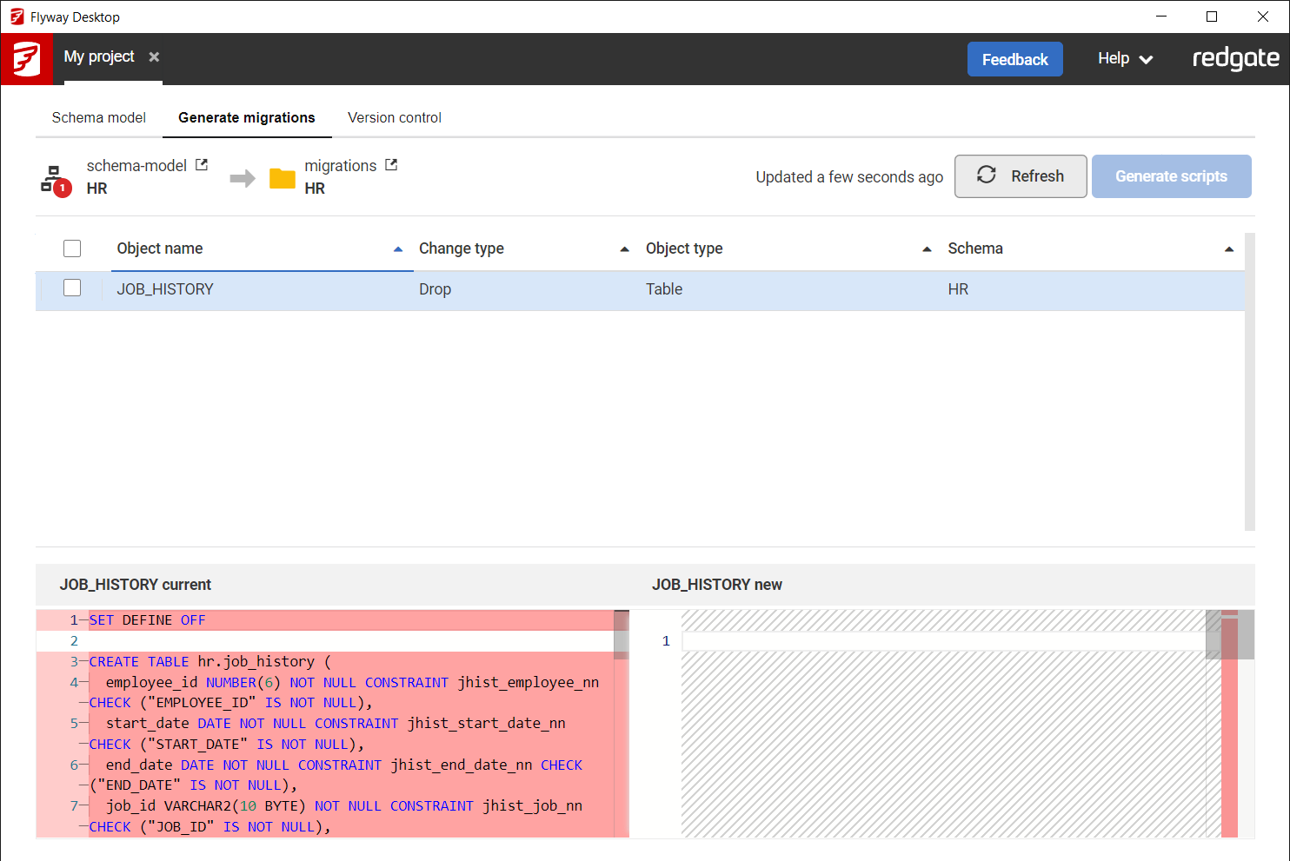Click the Flyway logo icon in header
Viewport: 1290px width, 861px height.
[x=26, y=59]
